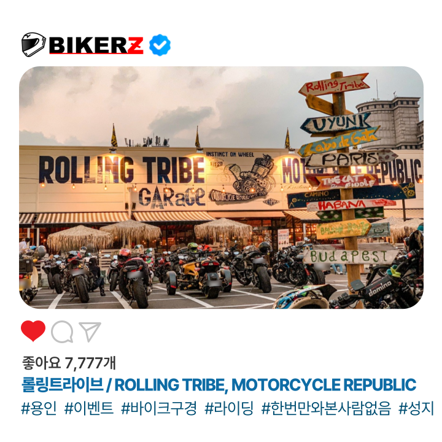Open hashtag #한번만와본사람없음

[326, 408]
